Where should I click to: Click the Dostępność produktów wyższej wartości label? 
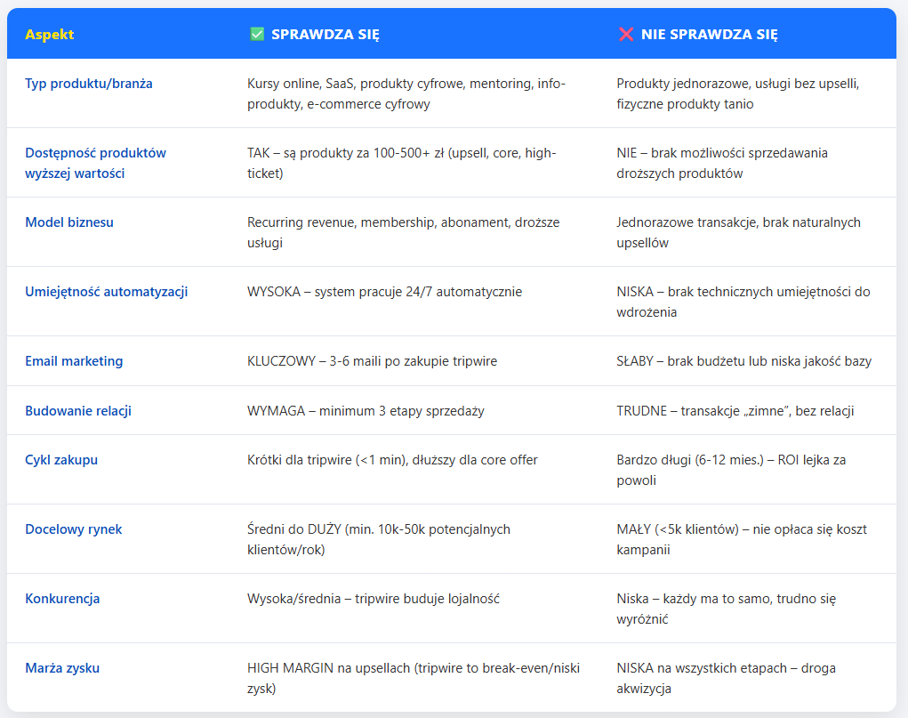[x=95, y=163]
